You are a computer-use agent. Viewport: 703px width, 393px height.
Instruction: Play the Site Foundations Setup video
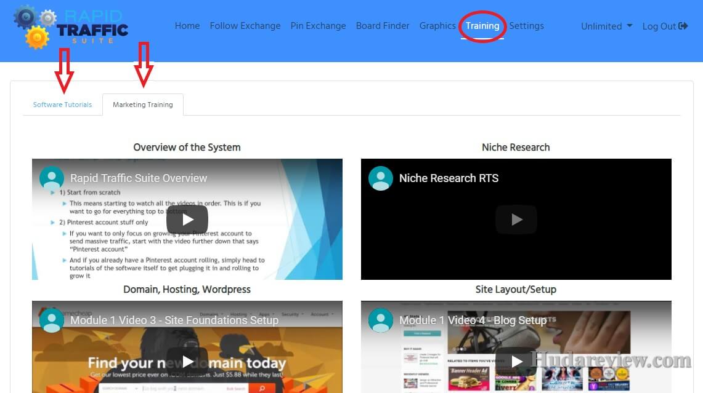[x=187, y=361]
